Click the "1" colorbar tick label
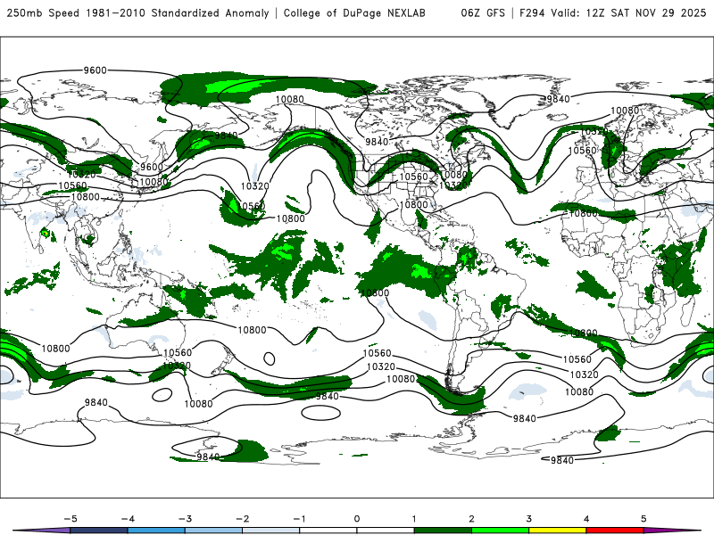Viewport: 714px width, 535px height. pyautogui.click(x=414, y=519)
